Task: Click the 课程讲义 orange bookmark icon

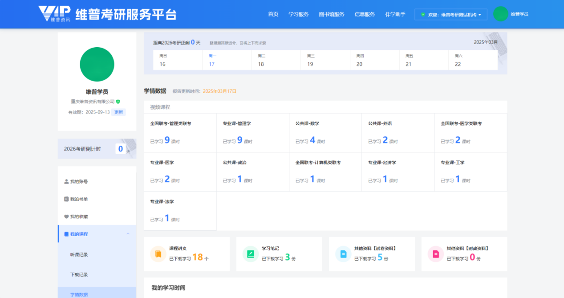Action: tap(158, 254)
